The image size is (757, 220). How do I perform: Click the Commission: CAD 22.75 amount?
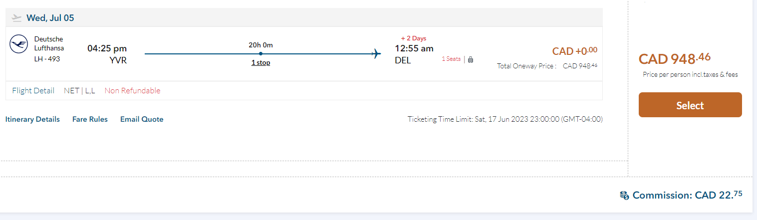pyautogui.click(x=687, y=195)
